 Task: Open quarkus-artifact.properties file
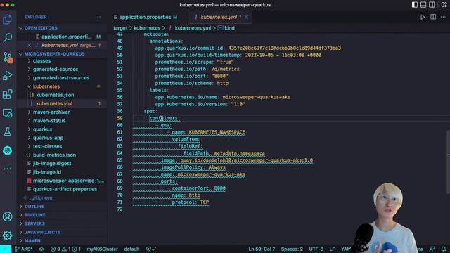point(65,189)
